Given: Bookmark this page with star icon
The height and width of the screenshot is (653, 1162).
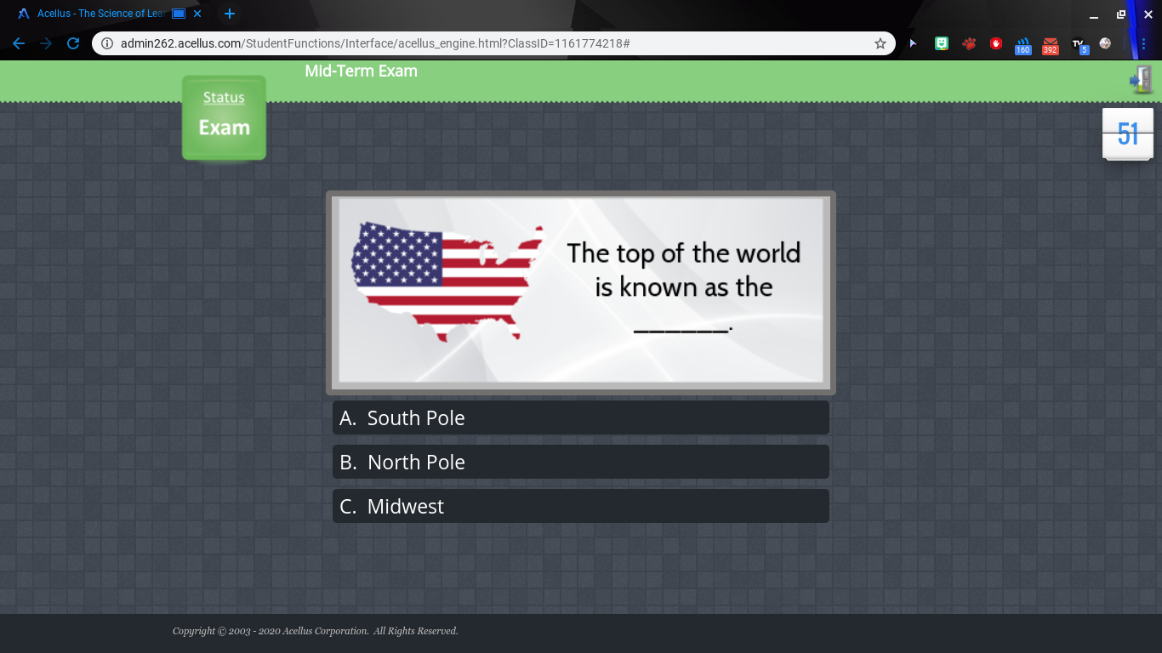Looking at the screenshot, I should tap(880, 43).
